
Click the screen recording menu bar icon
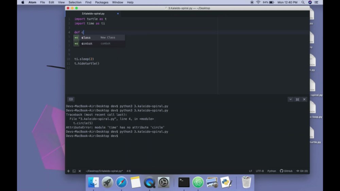(252, 2)
